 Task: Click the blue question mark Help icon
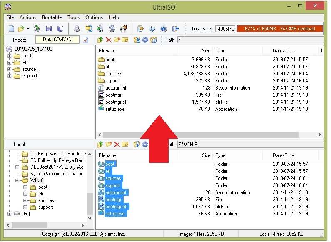click(164, 29)
